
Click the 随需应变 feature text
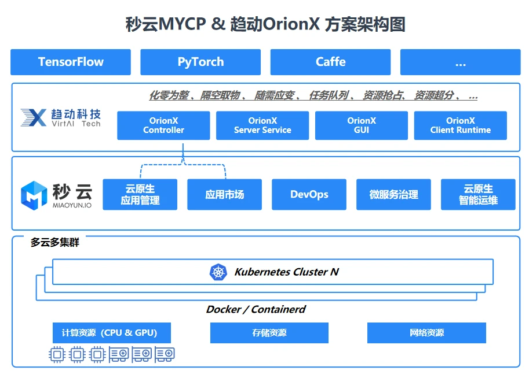click(x=274, y=95)
